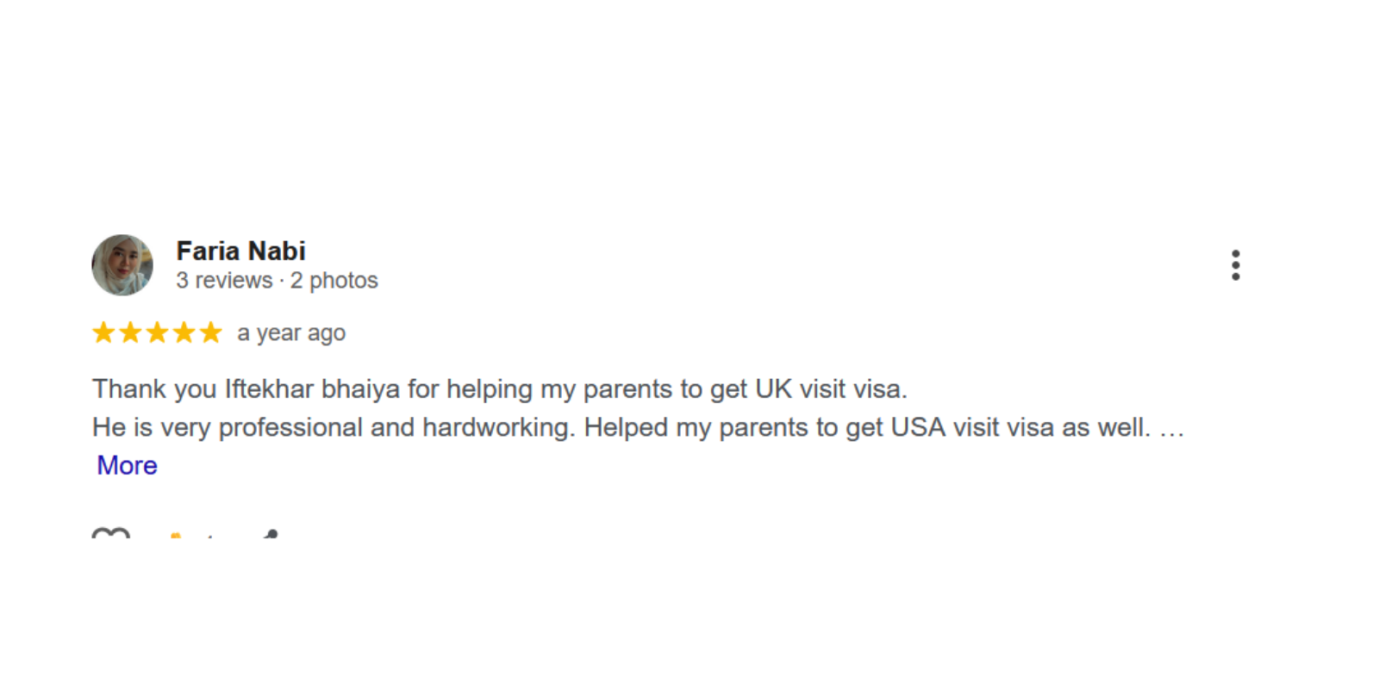
Task: Click the "Thank you Iftekhar bhaiya" sentence
Action: 499,389
